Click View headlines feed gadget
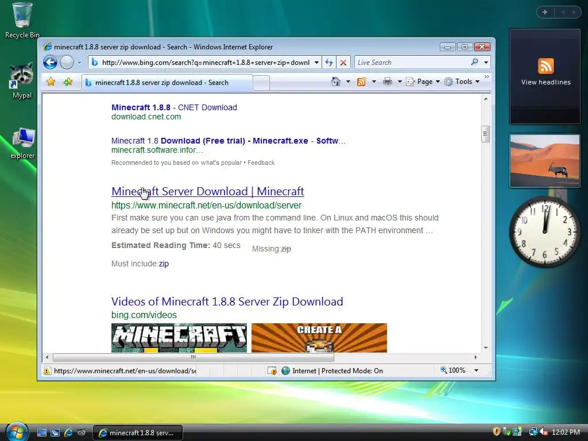The image size is (588, 441). click(x=546, y=76)
